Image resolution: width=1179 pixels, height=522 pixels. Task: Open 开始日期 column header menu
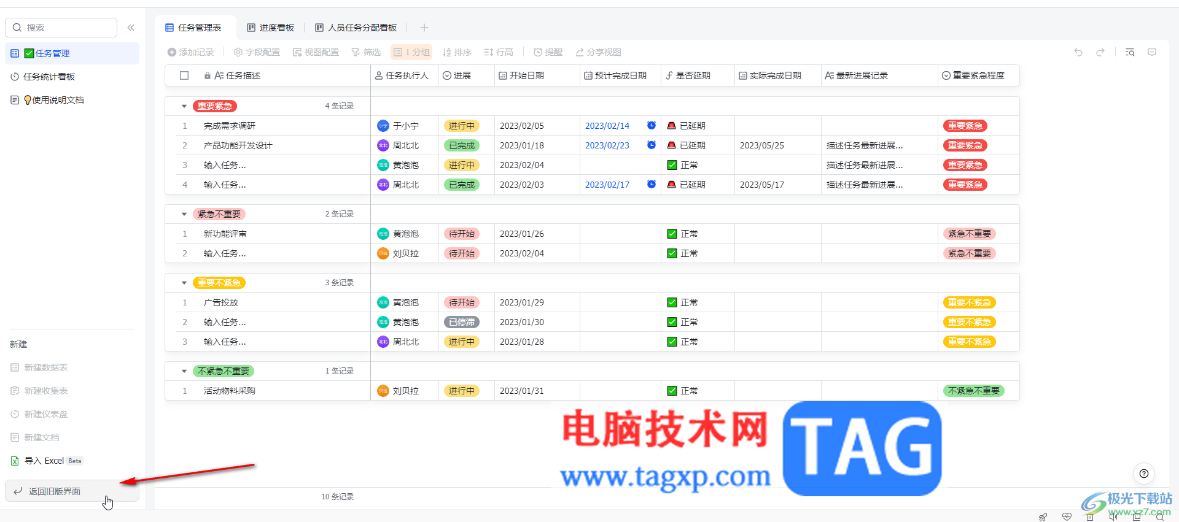coord(537,75)
